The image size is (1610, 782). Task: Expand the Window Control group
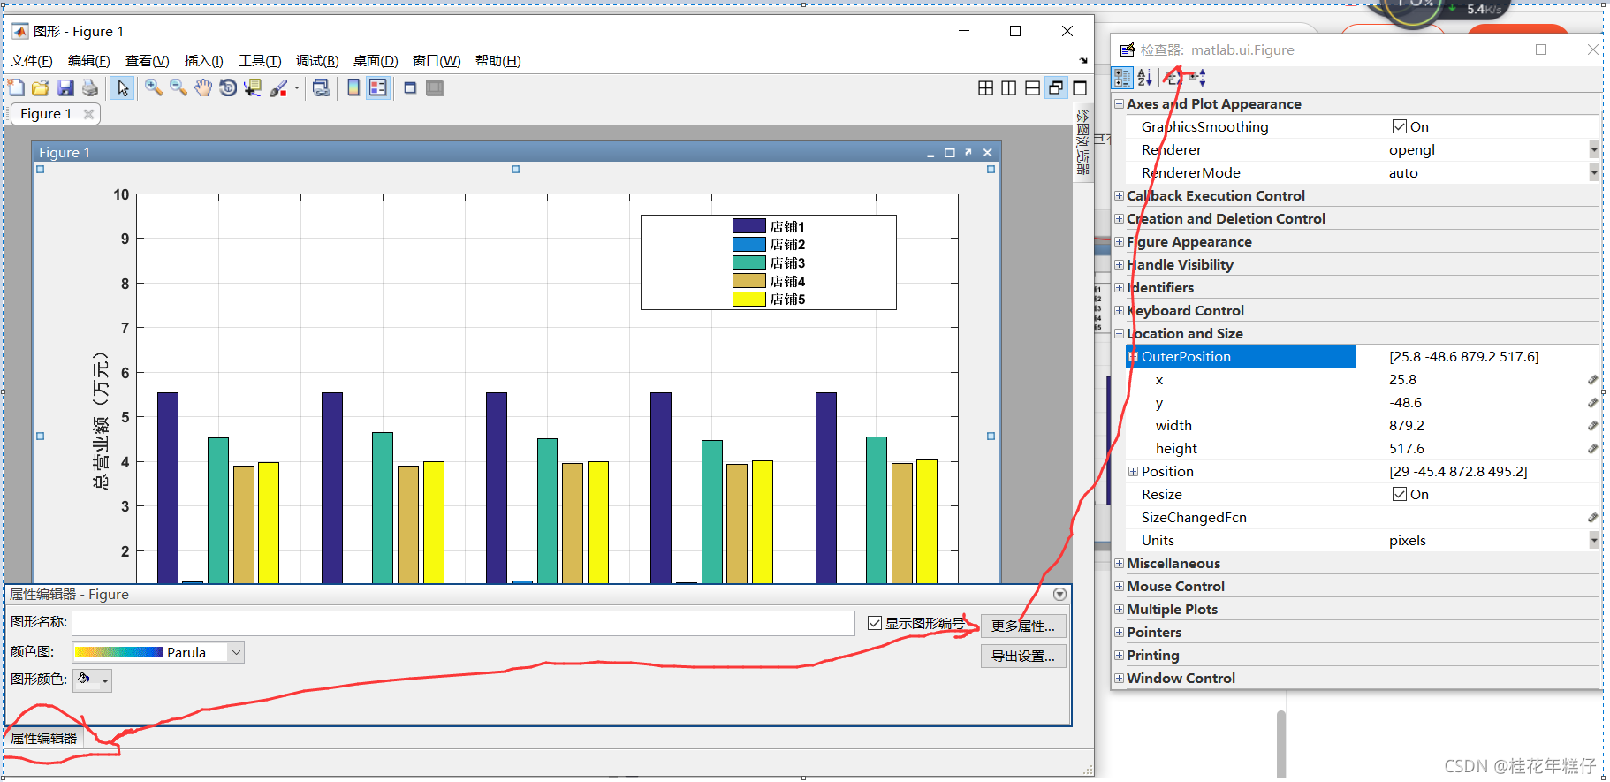tap(1120, 678)
